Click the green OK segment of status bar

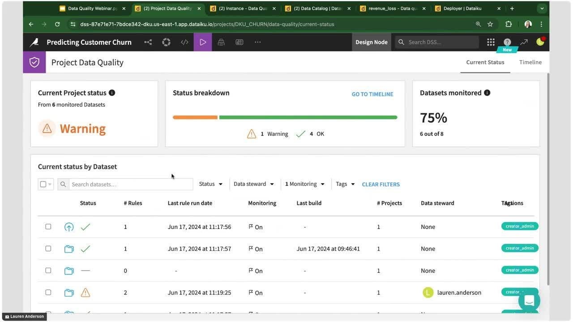(308, 118)
